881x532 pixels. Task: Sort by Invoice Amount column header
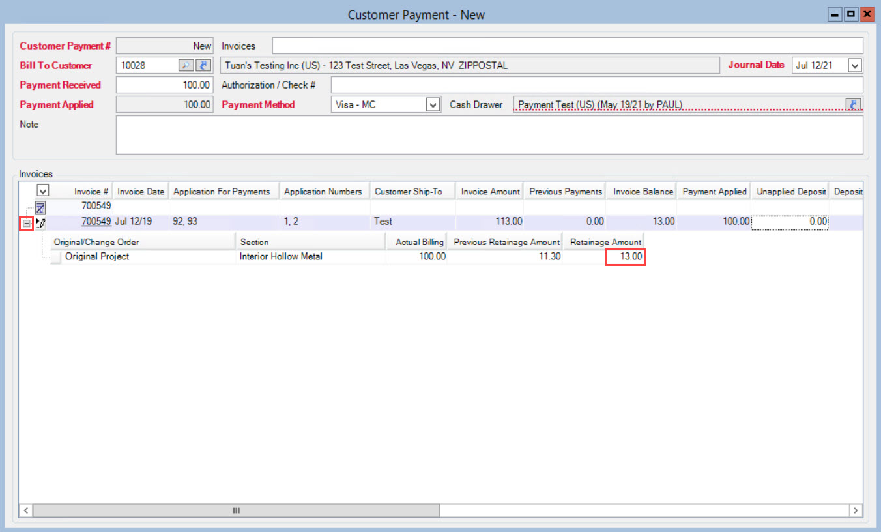click(x=489, y=192)
